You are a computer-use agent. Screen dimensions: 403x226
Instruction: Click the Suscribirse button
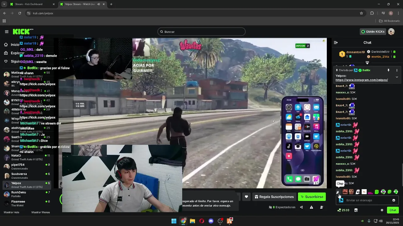(x=312, y=197)
